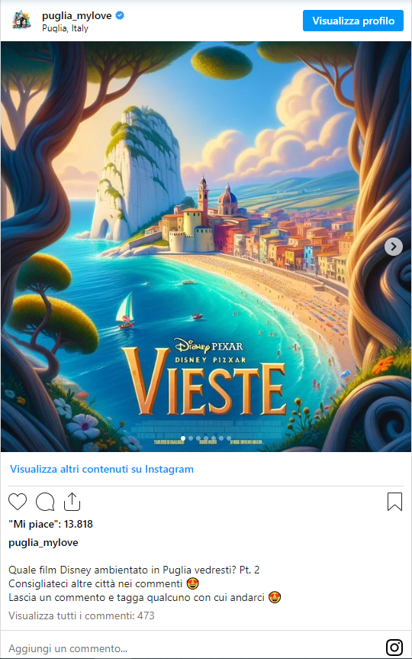Click the Instagram logo icon at bottom
This screenshot has width=412, height=659.
tap(394, 648)
